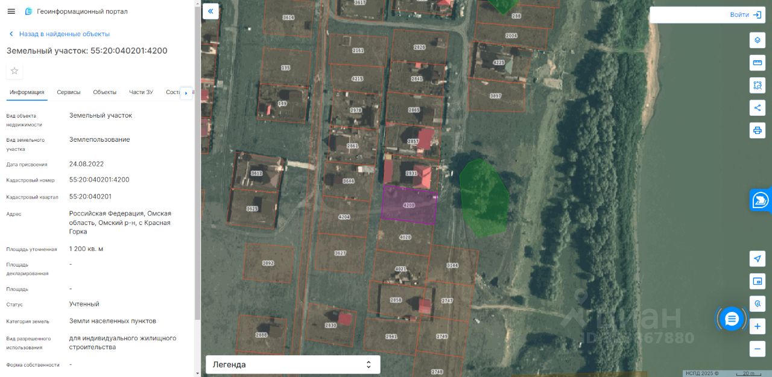Zoom out the map with minus button
This screenshot has width=772, height=377.
(758, 349)
